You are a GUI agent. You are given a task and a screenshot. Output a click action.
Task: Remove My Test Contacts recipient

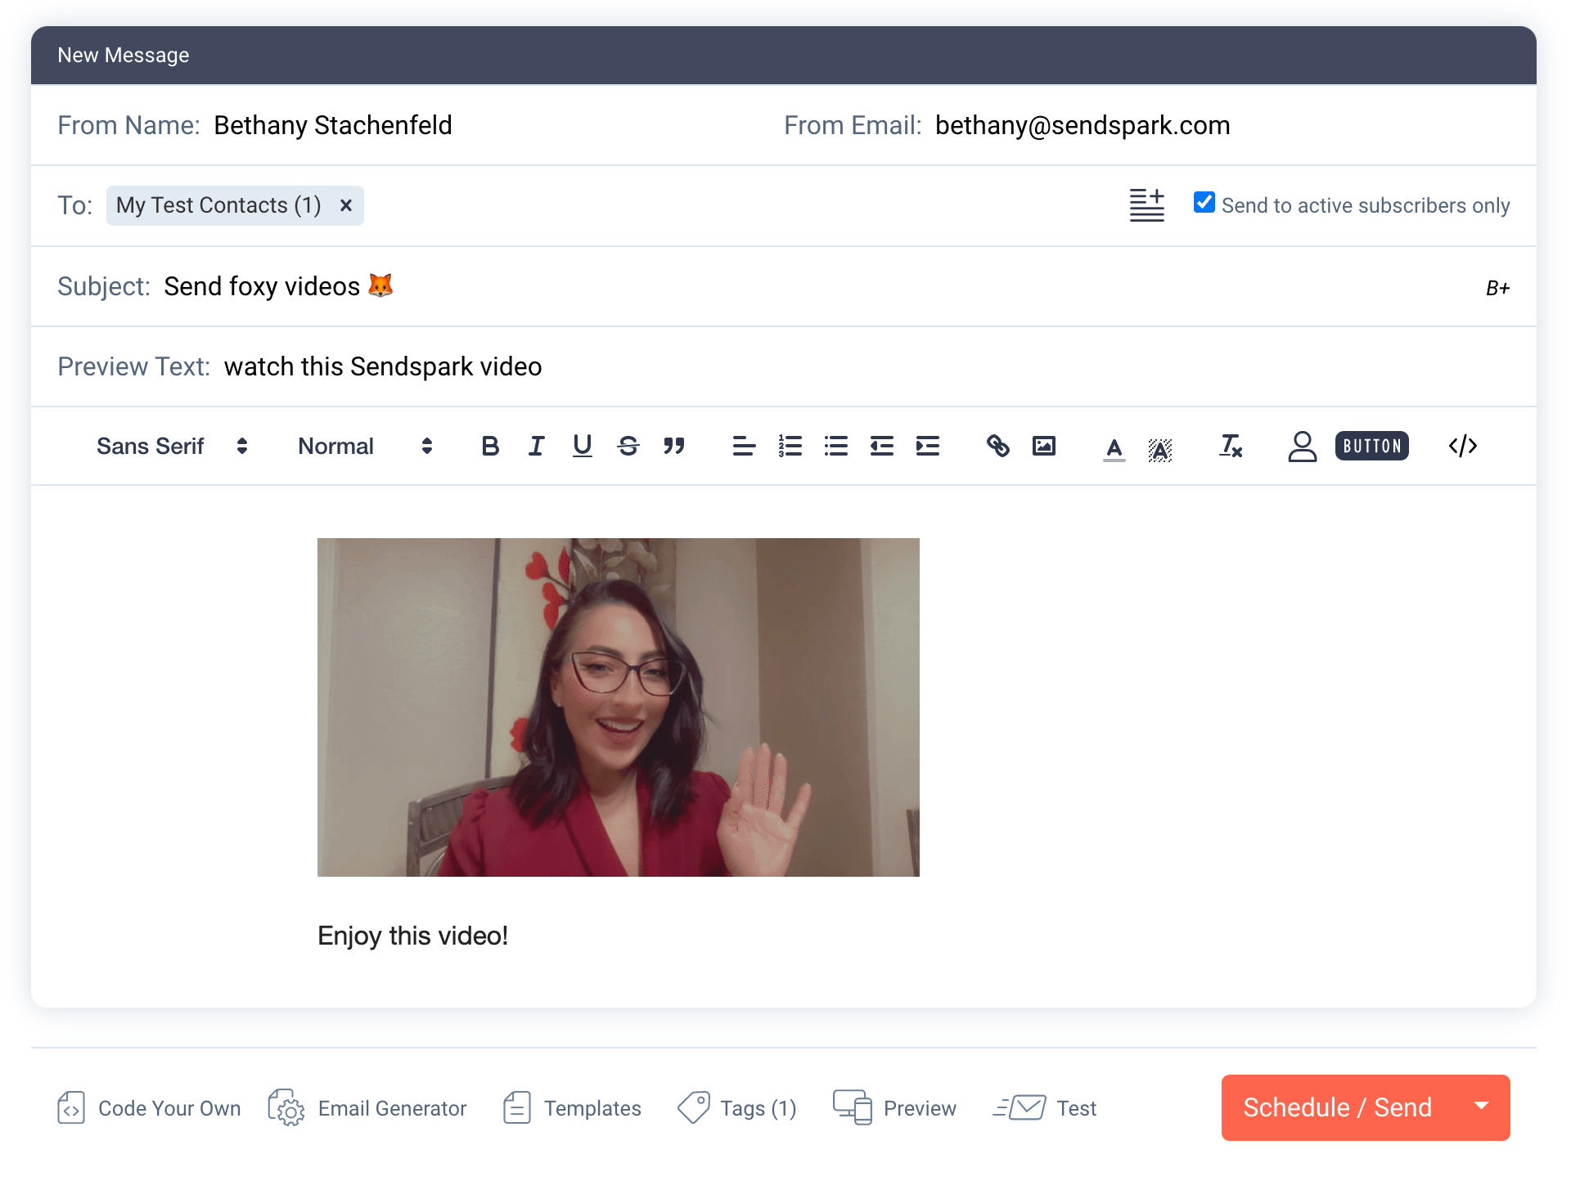point(346,205)
